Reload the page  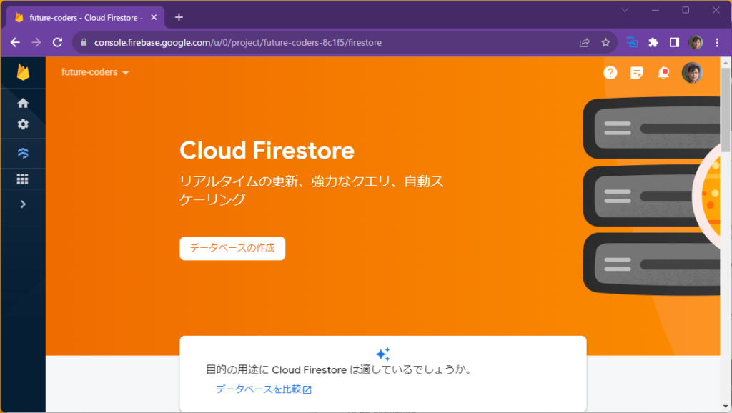tap(57, 42)
